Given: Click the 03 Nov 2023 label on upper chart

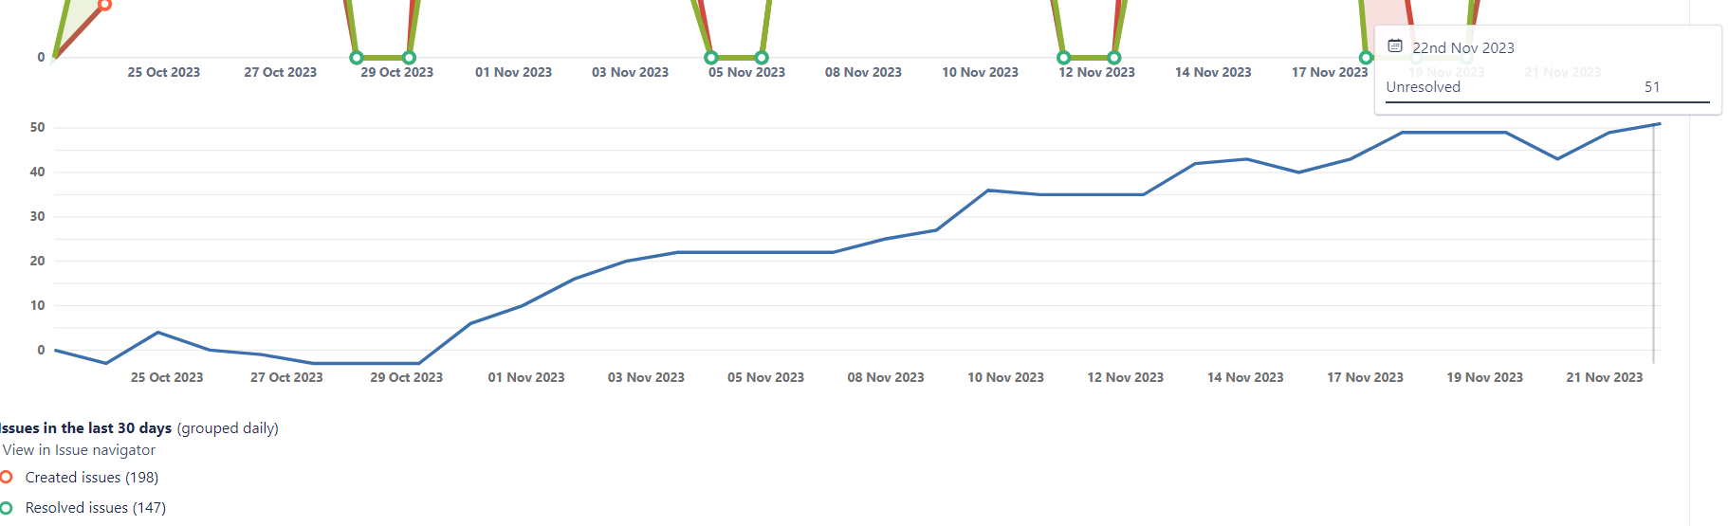Looking at the screenshot, I should [631, 72].
